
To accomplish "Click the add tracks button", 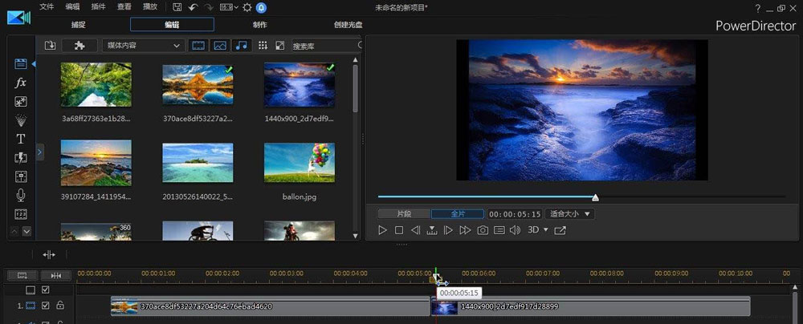I will tap(22, 275).
